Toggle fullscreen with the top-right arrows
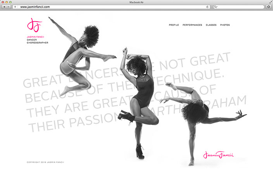This screenshot has width=273, height=170. point(270,2)
